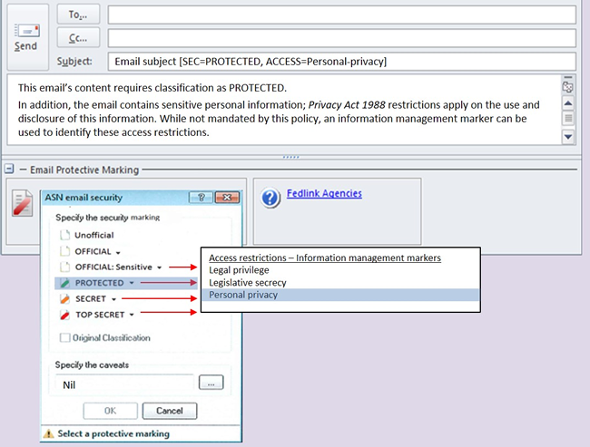Viewport: 590px width, 447px height.
Task: Select the PROTECTED green marker icon
Action: 64,283
